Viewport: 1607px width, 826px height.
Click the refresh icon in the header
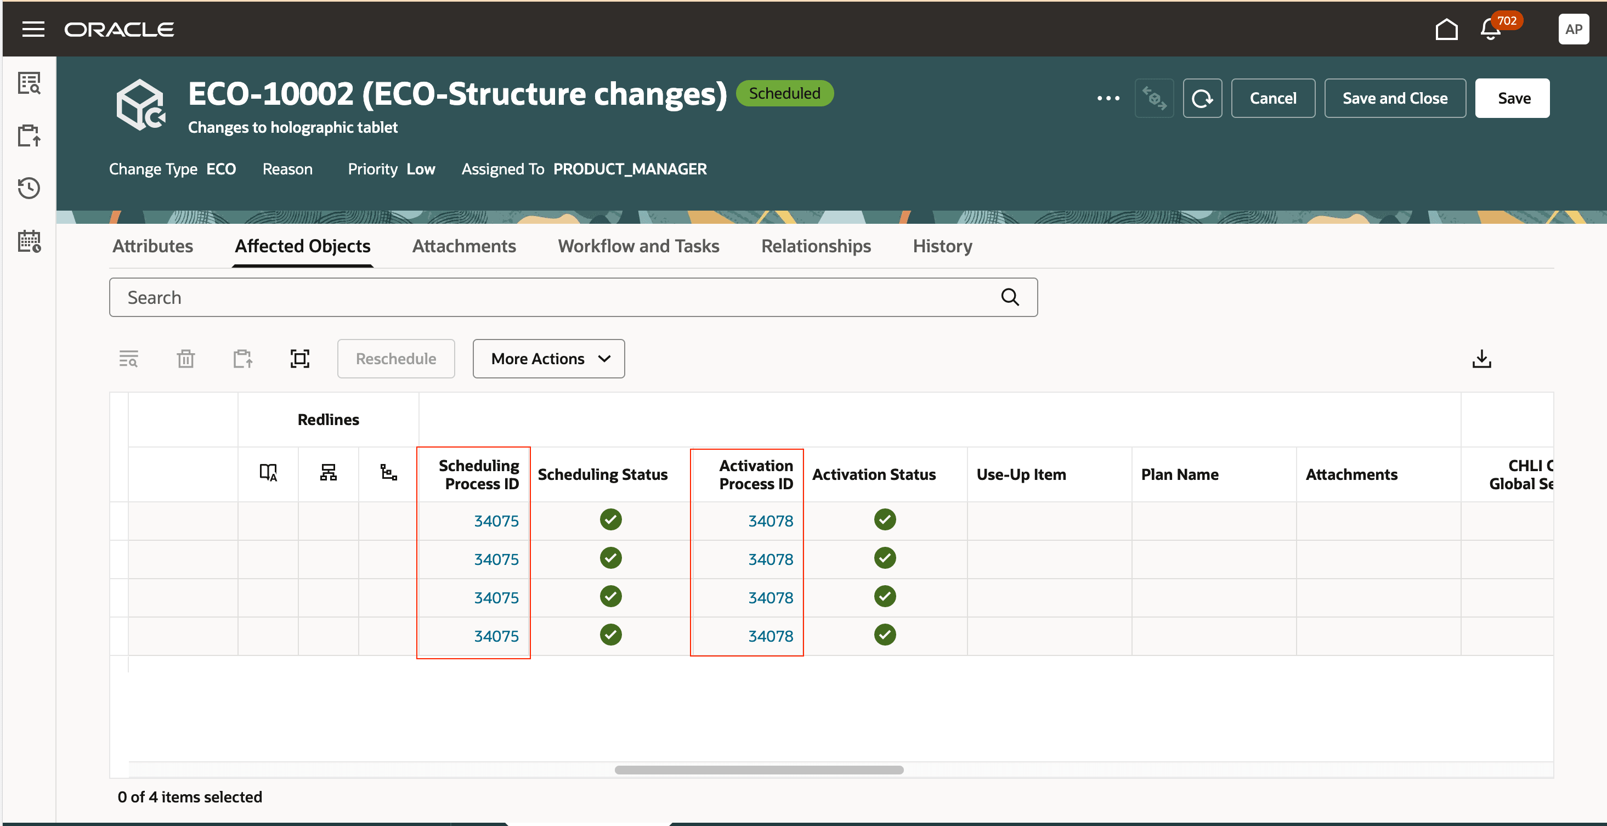(x=1203, y=98)
